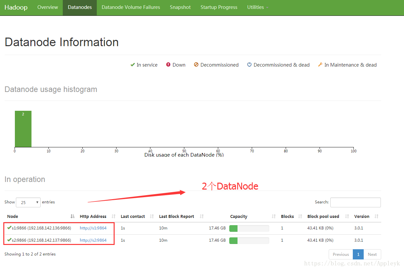Click the Block pool used header
The width and height of the screenshot is (404, 270).
click(x=323, y=217)
